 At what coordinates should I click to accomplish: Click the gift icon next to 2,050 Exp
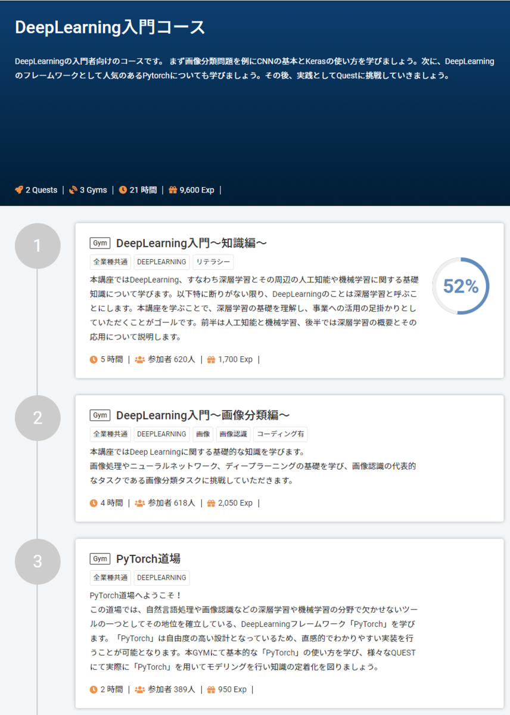point(210,502)
